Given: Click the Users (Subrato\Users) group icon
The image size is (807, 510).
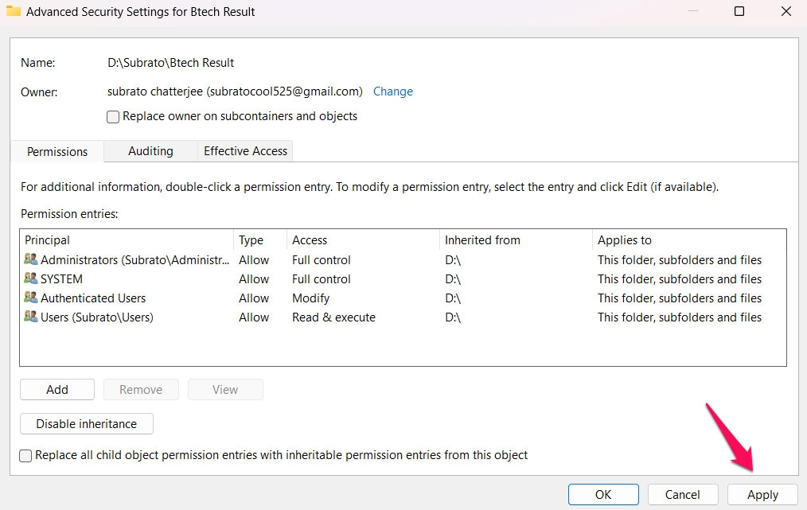Looking at the screenshot, I should point(31,317).
